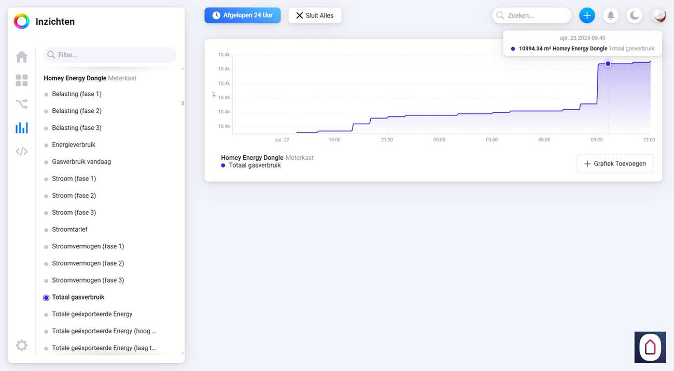Viewport: 674px width, 371px height.
Task: Open the Script code brackets icon
Action: (x=22, y=152)
